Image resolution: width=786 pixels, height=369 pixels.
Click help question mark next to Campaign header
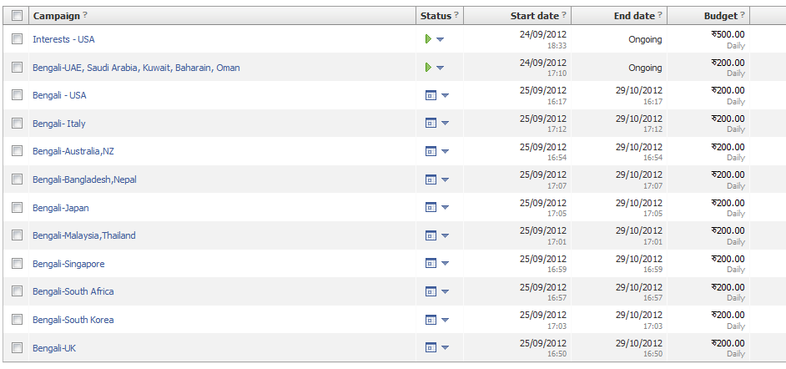85,16
